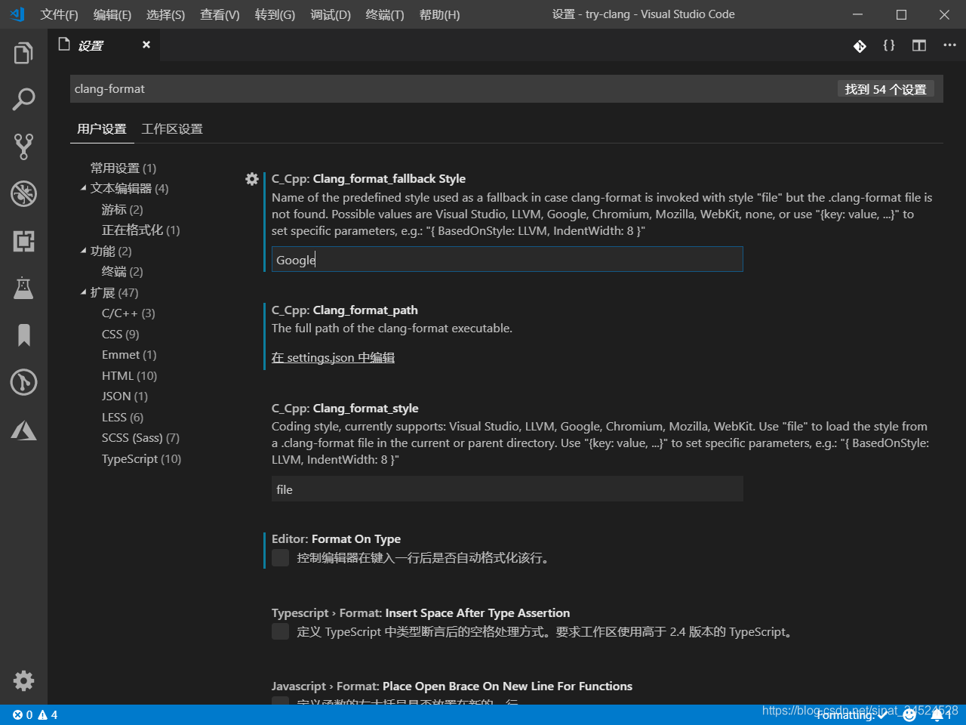The image size is (966, 725).
Task: Click the errors count icon in status bar
Action: tap(23, 714)
